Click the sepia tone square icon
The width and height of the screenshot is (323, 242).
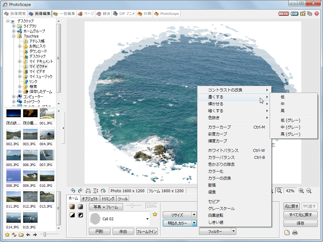[72, 207]
